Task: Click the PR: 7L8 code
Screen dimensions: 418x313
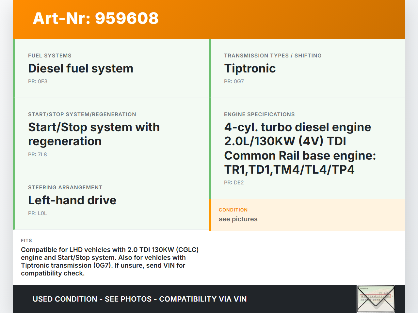Action: 38,155
